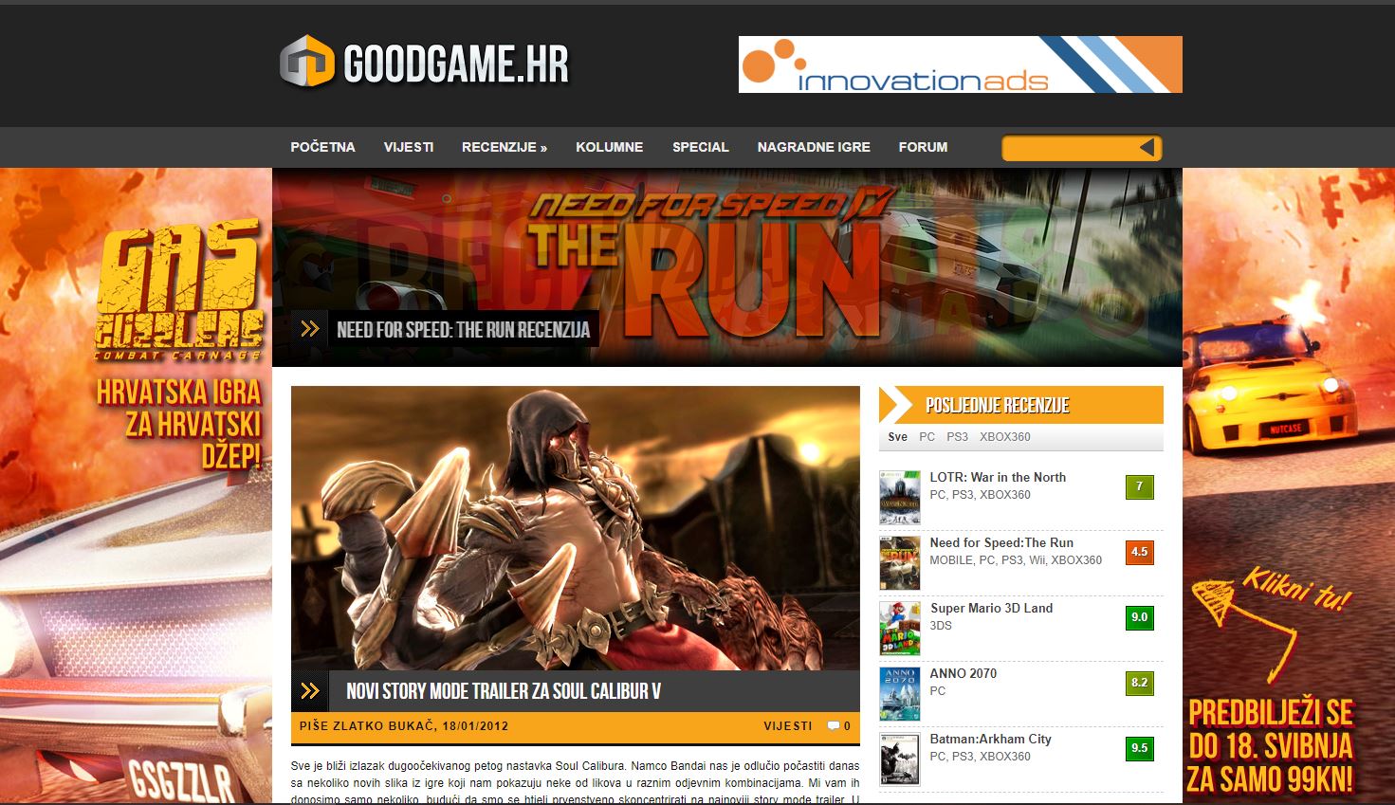Expand the Recenzije menu
Screen dimensions: 1395x805
[504, 148]
